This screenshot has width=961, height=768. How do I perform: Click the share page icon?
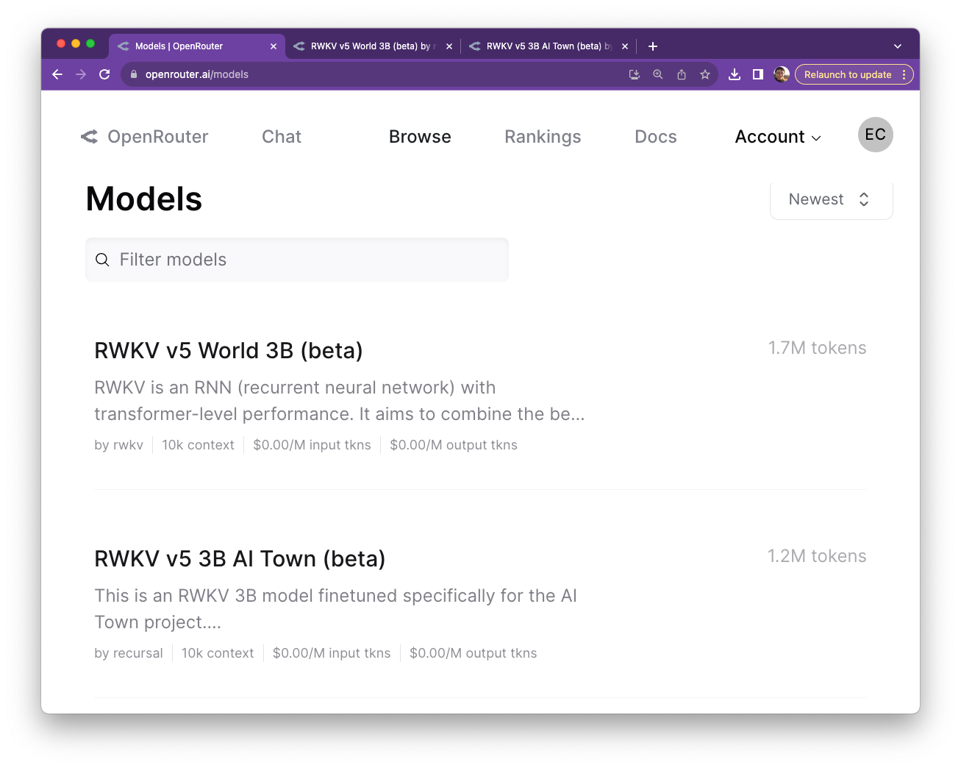(x=682, y=74)
